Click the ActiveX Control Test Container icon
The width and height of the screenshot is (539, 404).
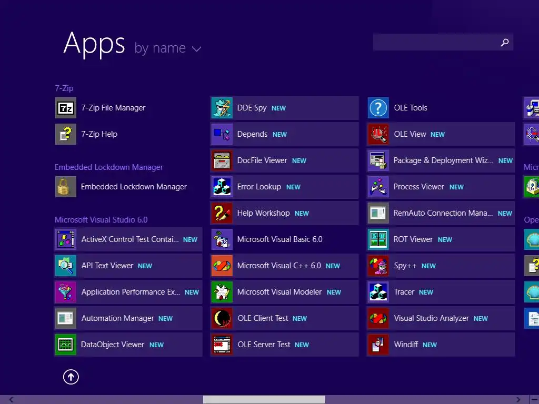click(x=66, y=239)
